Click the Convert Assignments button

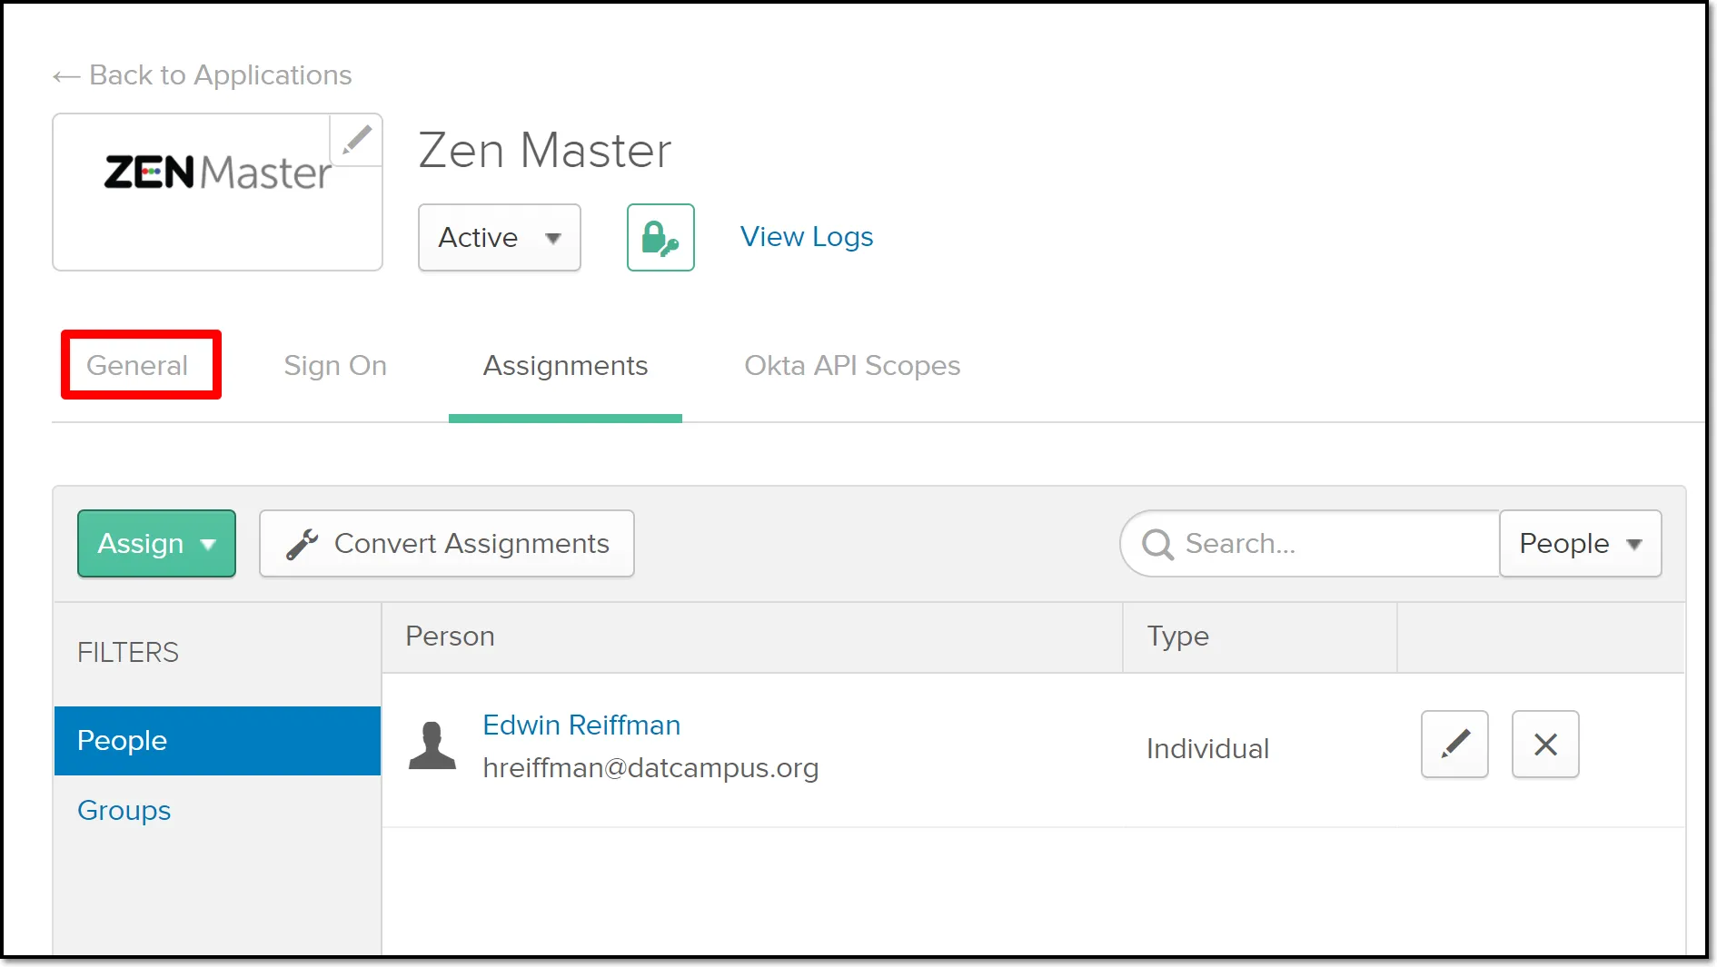[447, 543]
